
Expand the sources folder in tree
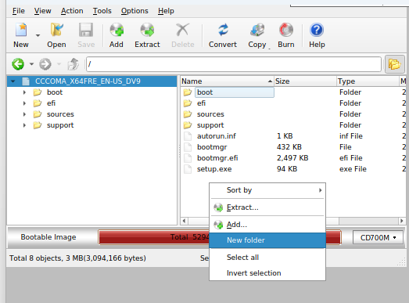coord(24,114)
